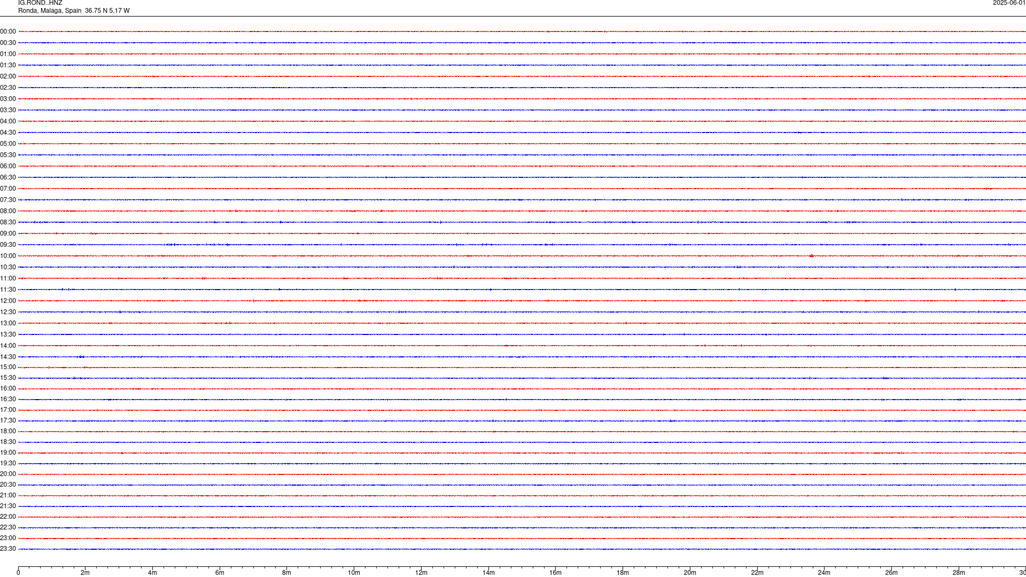Image resolution: width=1026 pixels, height=577 pixels.
Task: Select the 10:30 time row label
Action: coord(8,267)
